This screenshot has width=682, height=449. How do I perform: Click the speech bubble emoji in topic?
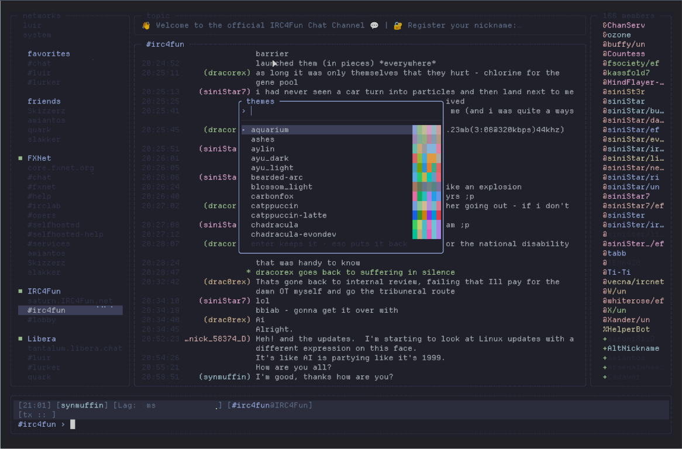374,26
